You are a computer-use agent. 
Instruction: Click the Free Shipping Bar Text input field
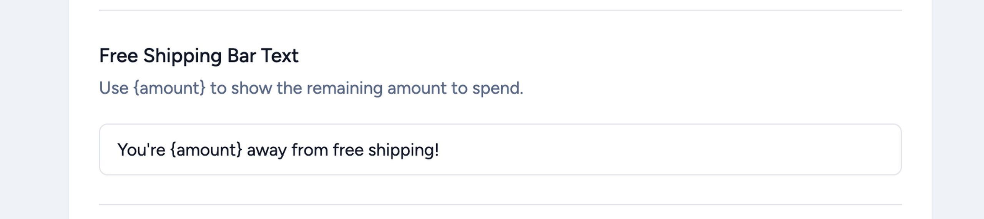(500, 149)
